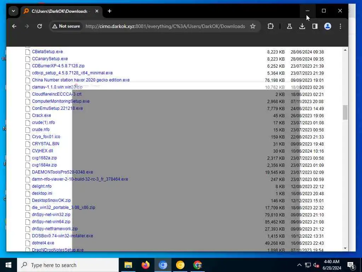Open the Windows Start menu
Image resolution: width=362 pixels, height=272 pixels.
[x=8, y=265]
